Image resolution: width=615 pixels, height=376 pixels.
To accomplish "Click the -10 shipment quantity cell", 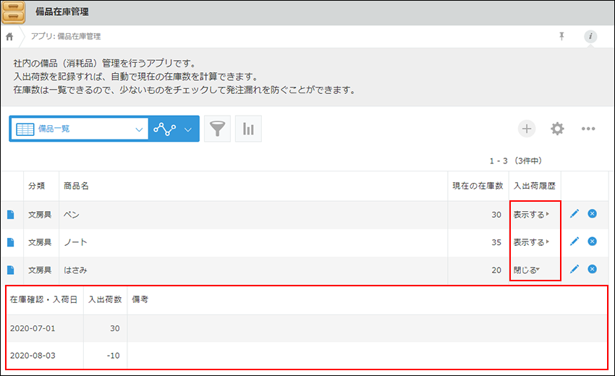I will 114,356.
